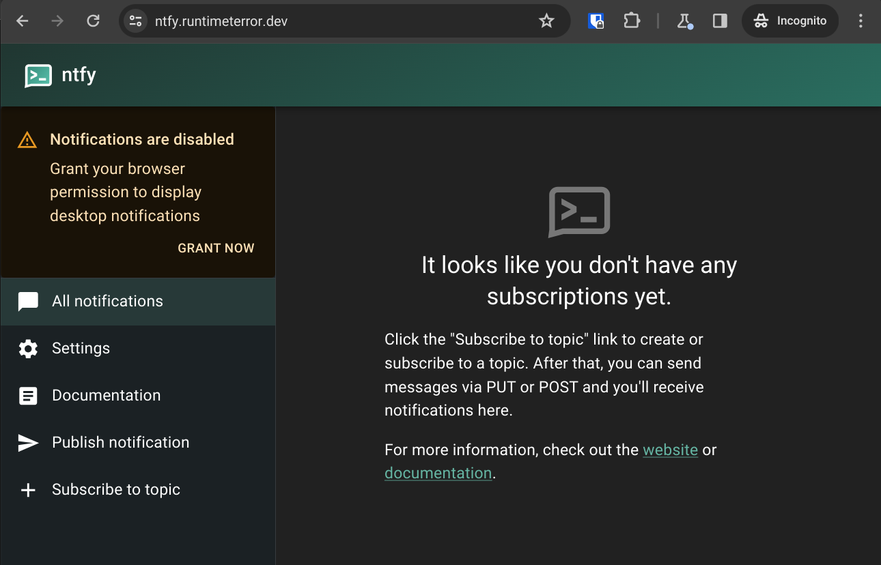
Task: Click the Documentation page icon
Action: 28,396
